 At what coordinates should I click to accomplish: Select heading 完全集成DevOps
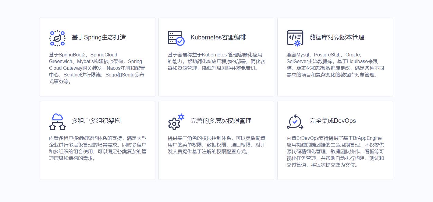point(332,121)
